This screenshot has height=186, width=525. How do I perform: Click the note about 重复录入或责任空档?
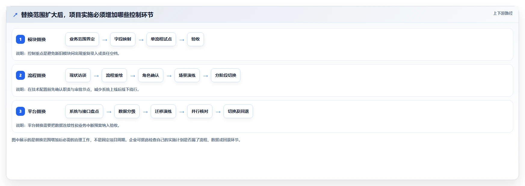pos(69,53)
